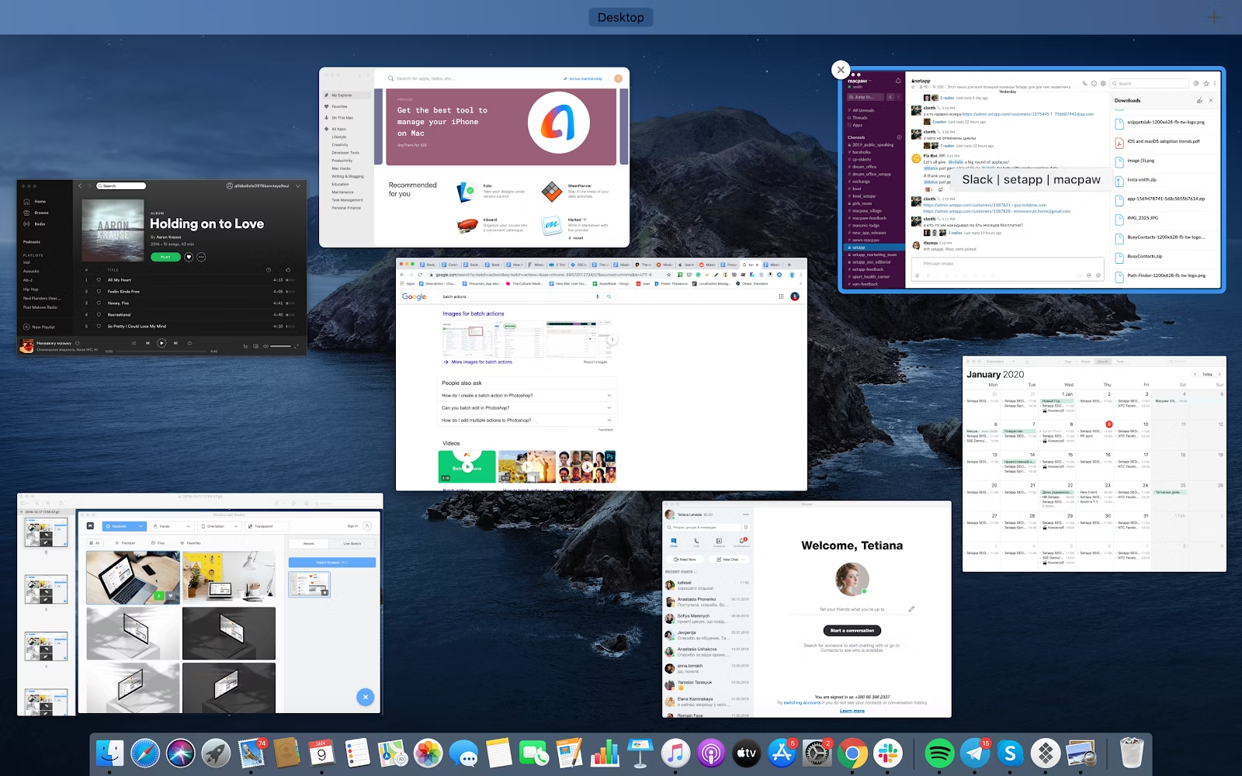
Task: Click Skype profile more-options ellipsis
Action: click(746, 514)
